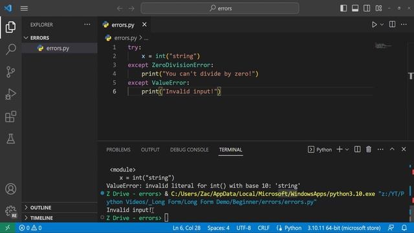Open the Extensions view
Screen dimensions: 414x233
[x=10, y=116]
